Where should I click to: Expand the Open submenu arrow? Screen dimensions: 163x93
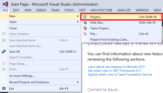pos(78,22)
